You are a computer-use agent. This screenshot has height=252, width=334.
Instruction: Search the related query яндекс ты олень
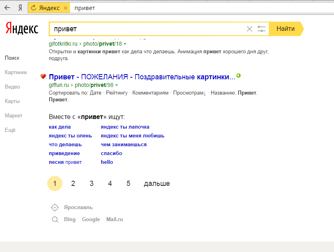(70, 136)
